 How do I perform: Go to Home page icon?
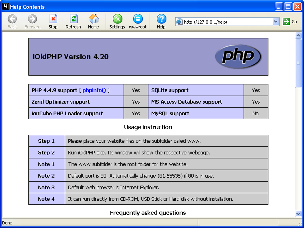94,19
